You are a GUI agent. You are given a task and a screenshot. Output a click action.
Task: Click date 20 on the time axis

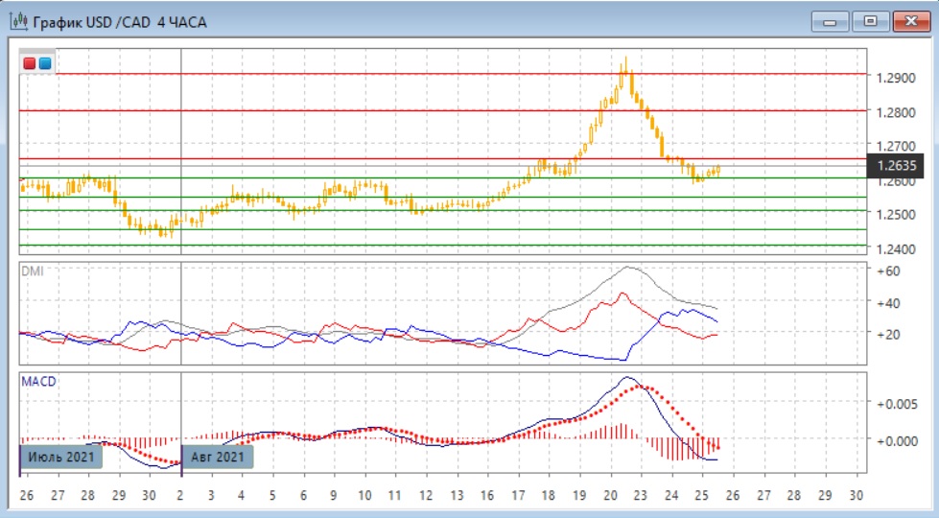611,495
